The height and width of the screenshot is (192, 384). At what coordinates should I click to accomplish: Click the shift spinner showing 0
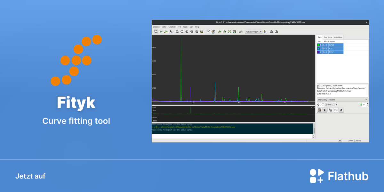click(365, 105)
